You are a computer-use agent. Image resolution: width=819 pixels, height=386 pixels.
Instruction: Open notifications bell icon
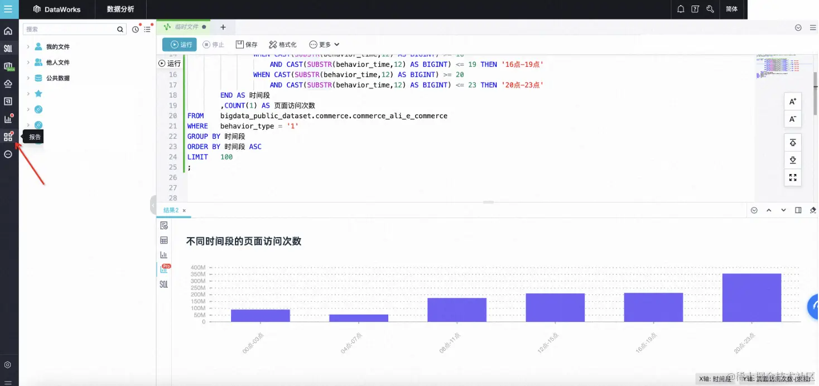681,9
